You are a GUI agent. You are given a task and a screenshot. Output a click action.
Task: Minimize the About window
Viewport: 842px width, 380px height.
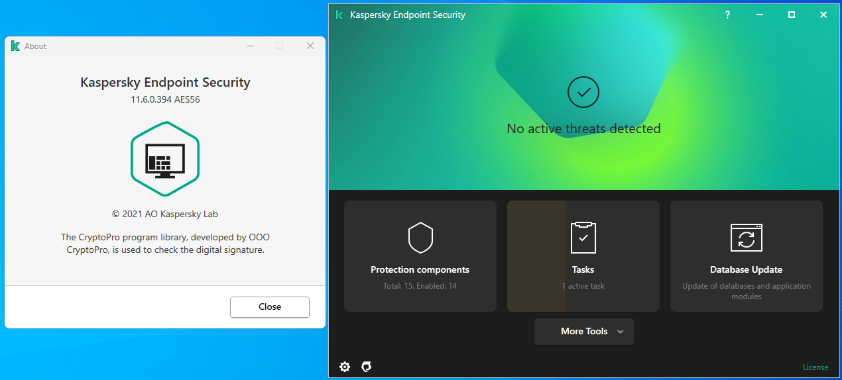click(250, 46)
